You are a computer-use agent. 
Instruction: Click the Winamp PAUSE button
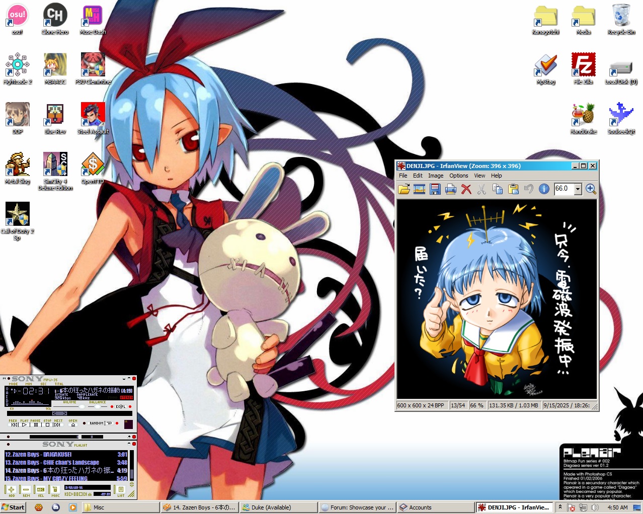[36, 424]
